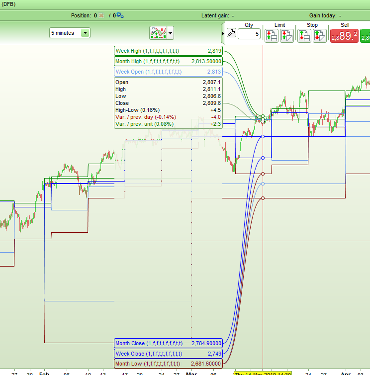Screen dimensions: 370x375
Task: Click the first Stop order icon
Action: click(304, 36)
